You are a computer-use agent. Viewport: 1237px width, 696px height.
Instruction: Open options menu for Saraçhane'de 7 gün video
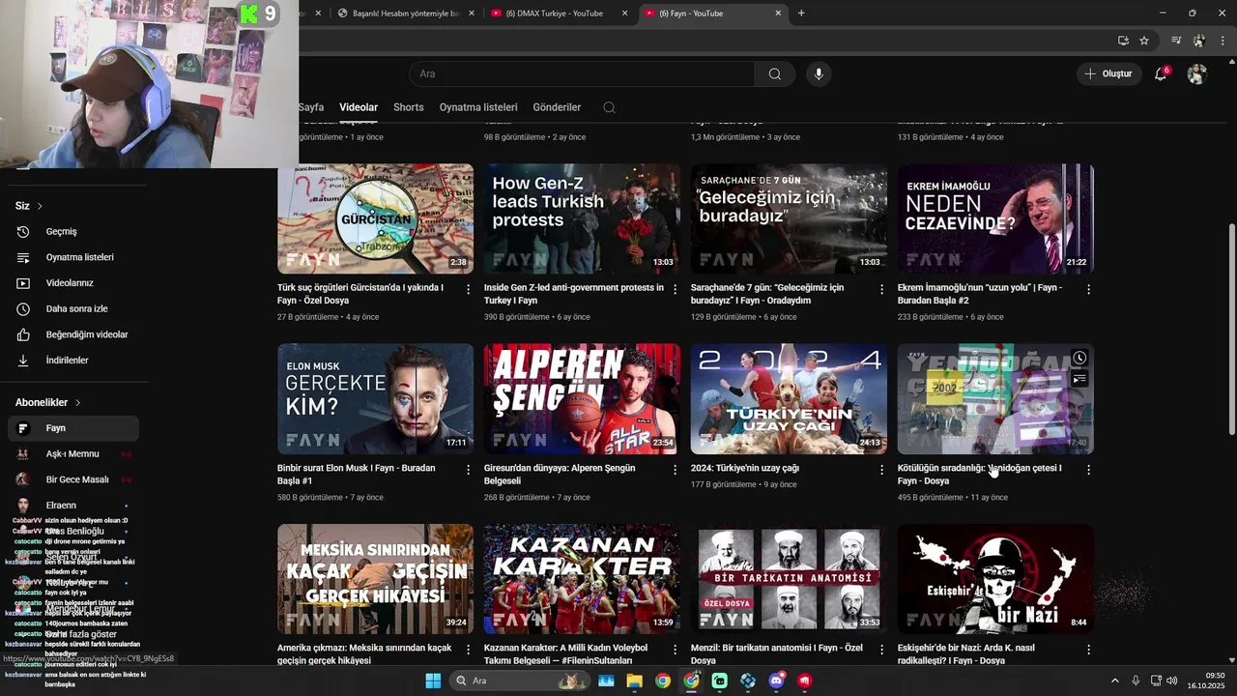tap(881, 289)
